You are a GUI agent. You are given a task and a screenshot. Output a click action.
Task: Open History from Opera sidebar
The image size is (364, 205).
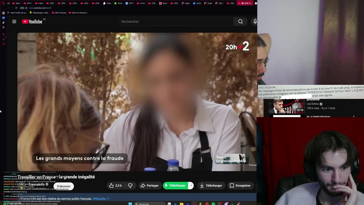(3, 34)
